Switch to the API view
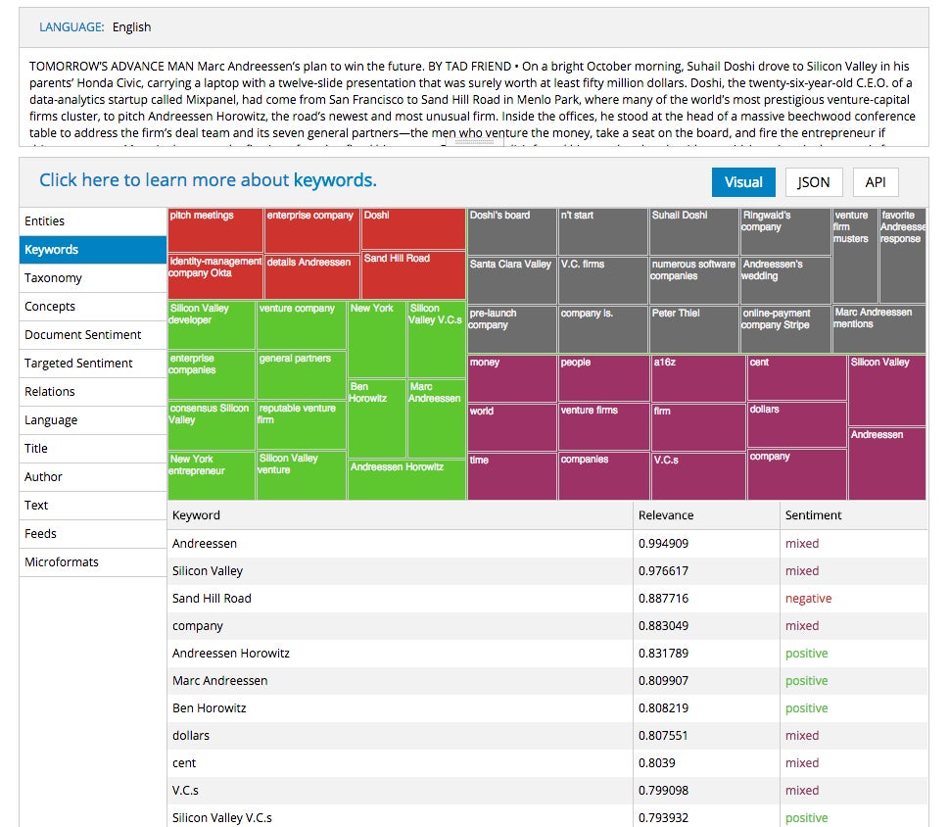949x827 pixels. click(876, 182)
